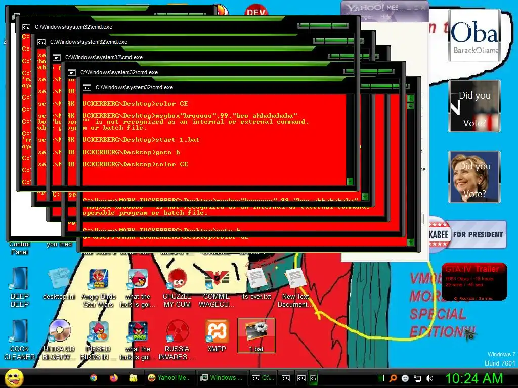Click the Yahoo! Messenger window title bar
Image resolution: width=518 pixels, height=388 pixels.
[x=385, y=7]
